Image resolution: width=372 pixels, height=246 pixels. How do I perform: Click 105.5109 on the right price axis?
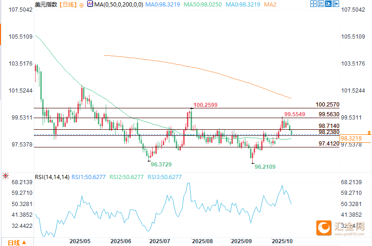click(x=353, y=37)
